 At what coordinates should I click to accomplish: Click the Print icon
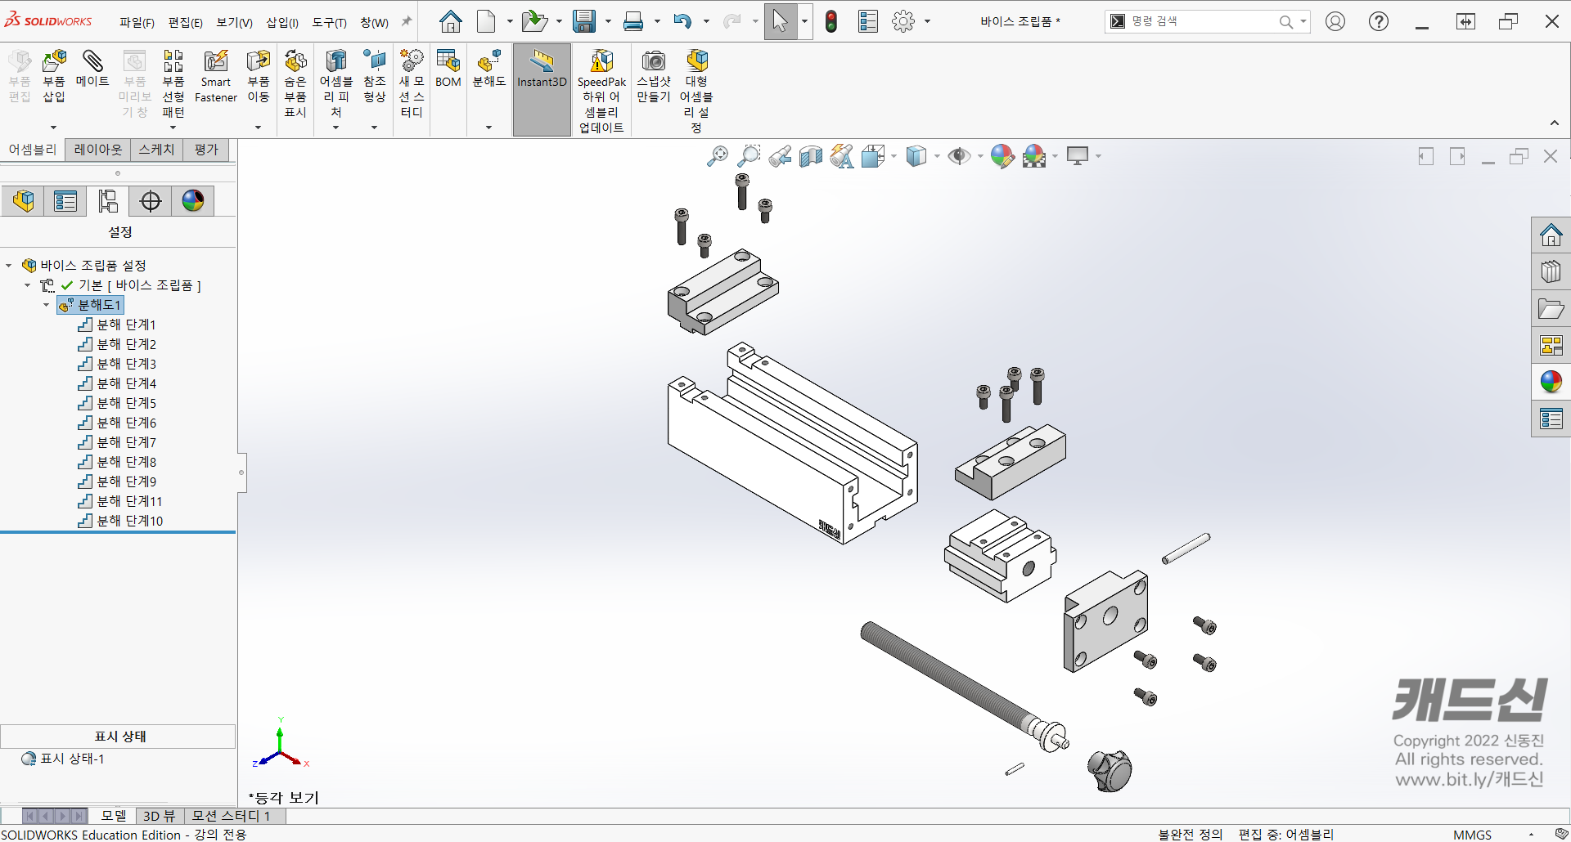point(633,21)
